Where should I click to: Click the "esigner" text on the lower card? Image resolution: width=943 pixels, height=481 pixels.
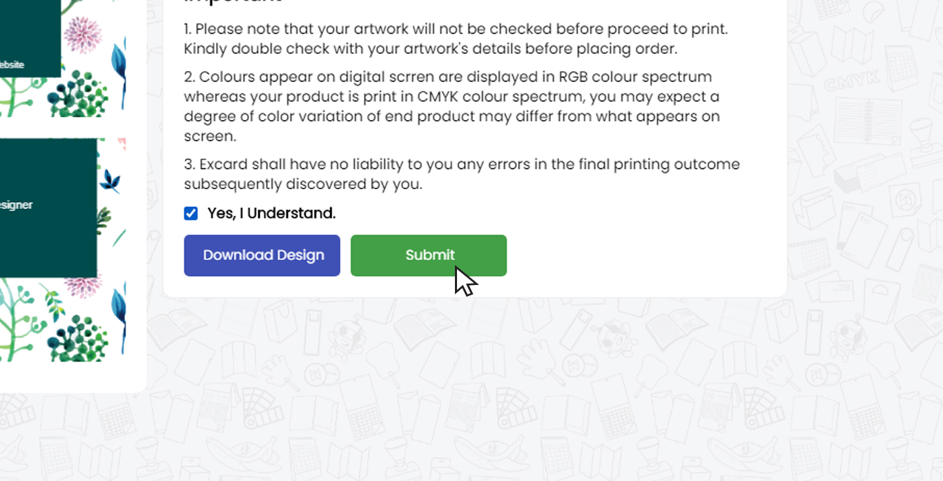click(16, 205)
